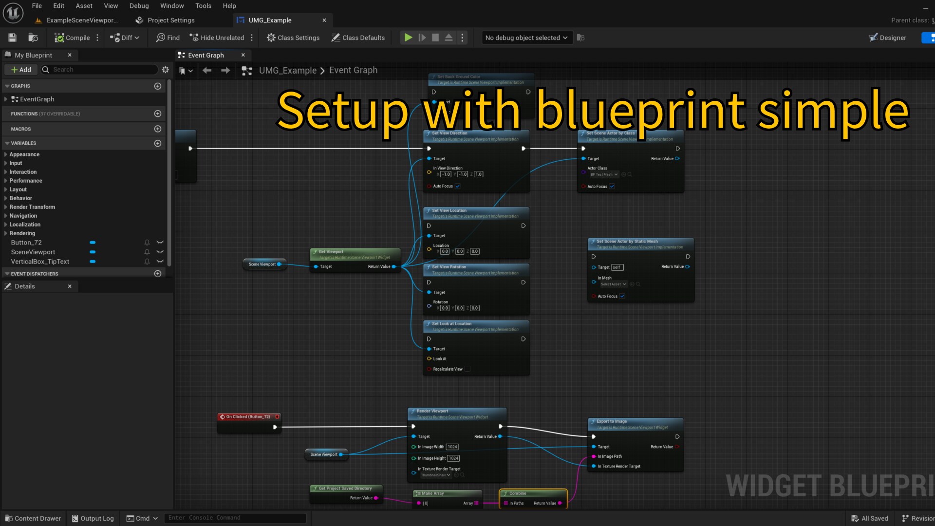
Task: Start Play simulation with green play icon
Action: 408,38
